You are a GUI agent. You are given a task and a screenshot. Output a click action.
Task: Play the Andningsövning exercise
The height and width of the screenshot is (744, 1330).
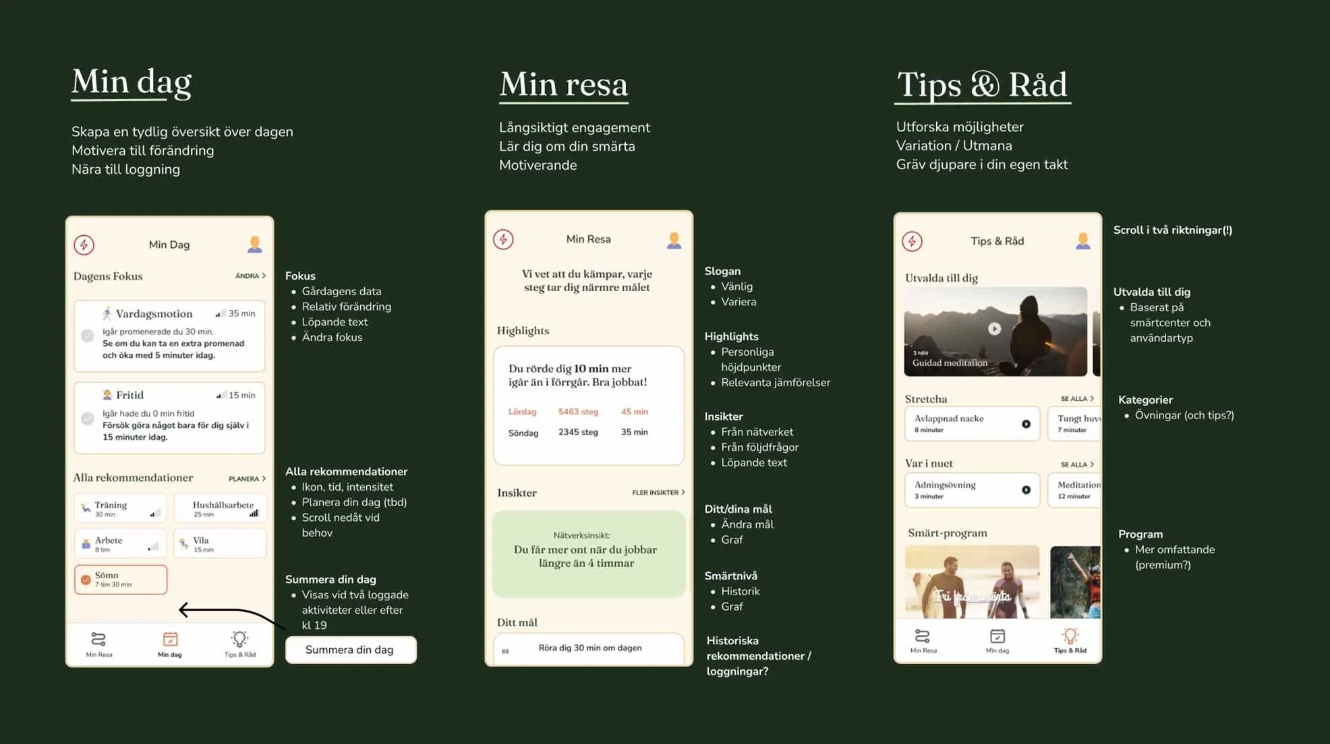(1026, 490)
